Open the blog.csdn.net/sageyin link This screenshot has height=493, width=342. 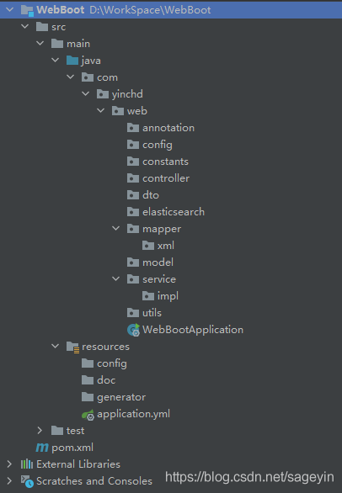click(249, 477)
